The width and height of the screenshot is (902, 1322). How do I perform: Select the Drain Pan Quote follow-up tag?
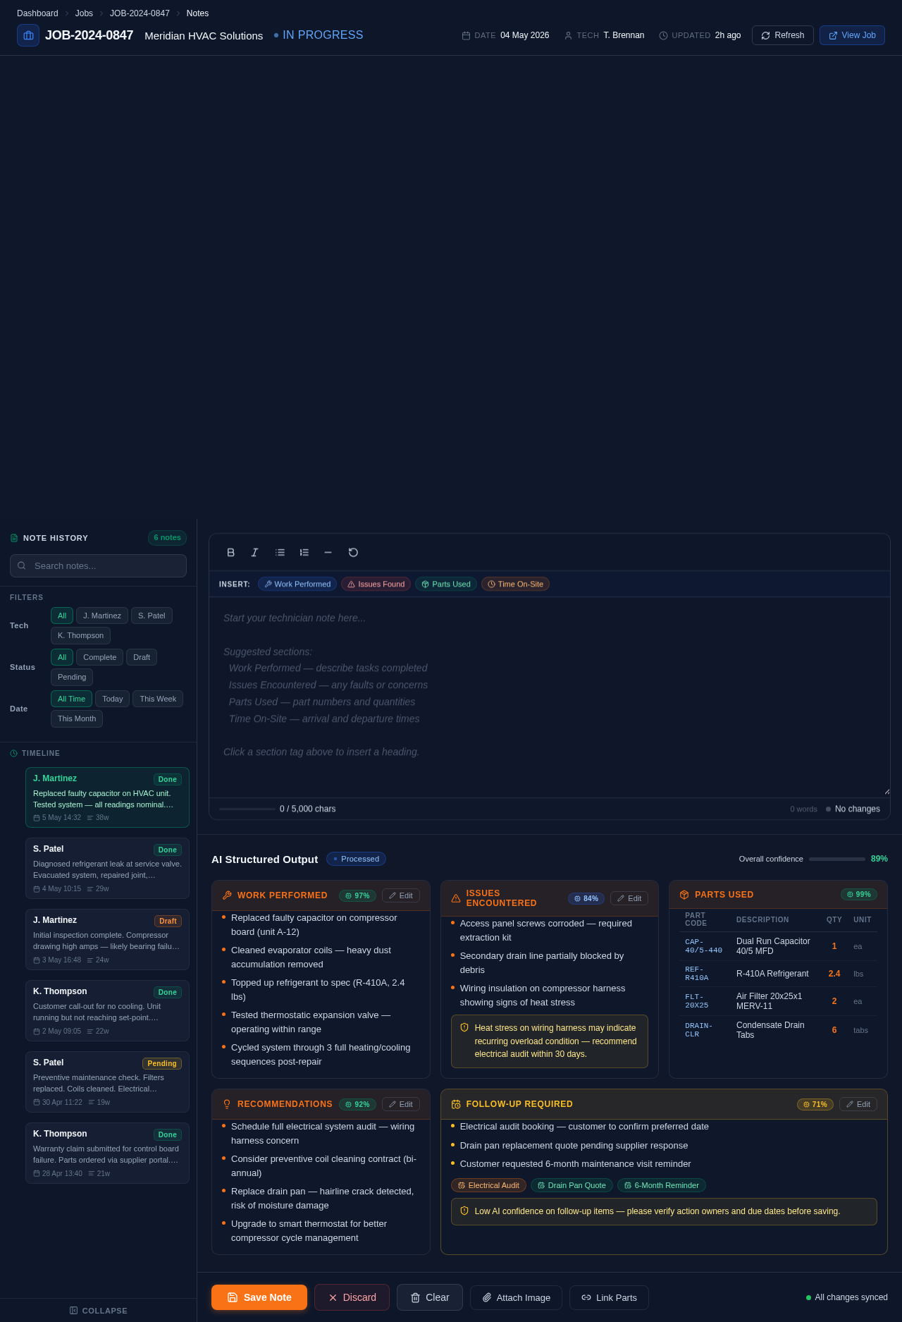point(572,1185)
